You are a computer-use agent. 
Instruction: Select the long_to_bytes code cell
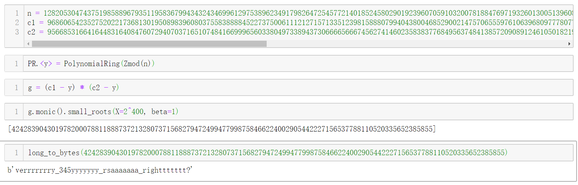point(298,153)
